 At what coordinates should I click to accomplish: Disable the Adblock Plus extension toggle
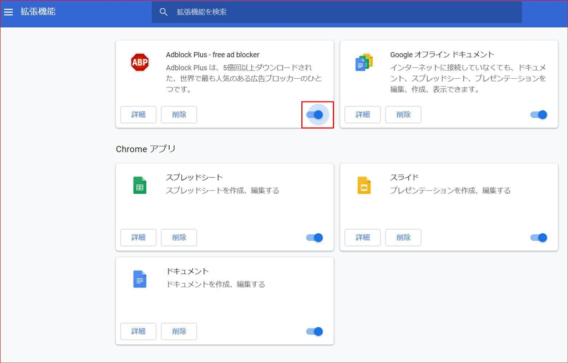pyautogui.click(x=315, y=114)
